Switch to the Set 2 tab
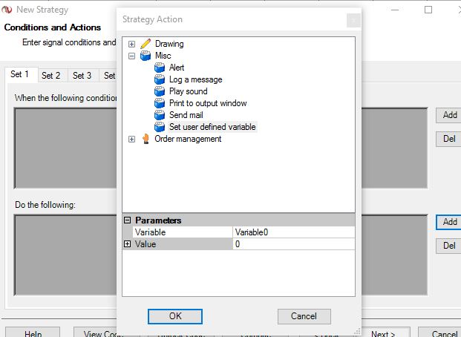The image size is (461, 337). click(50, 75)
